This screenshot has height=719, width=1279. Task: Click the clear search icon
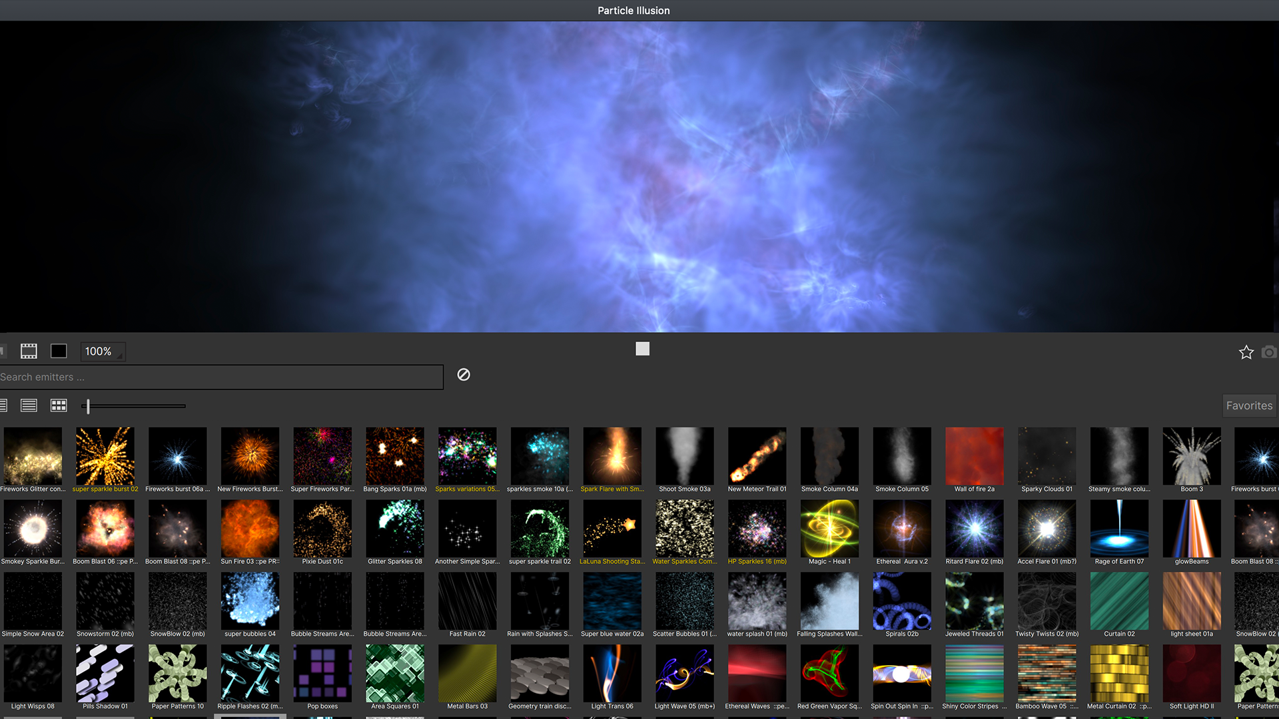click(463, 375)
